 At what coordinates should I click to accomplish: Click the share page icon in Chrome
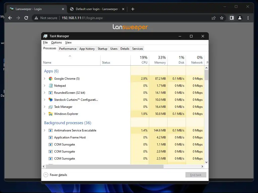[x=214, y=18]
